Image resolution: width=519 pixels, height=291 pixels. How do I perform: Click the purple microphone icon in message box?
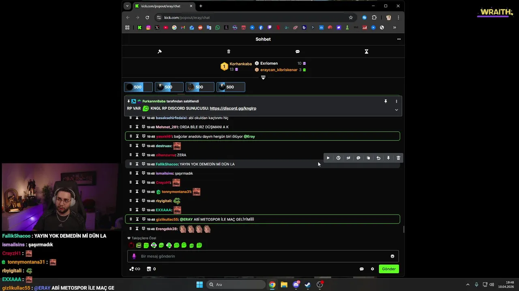click(134, 256)
